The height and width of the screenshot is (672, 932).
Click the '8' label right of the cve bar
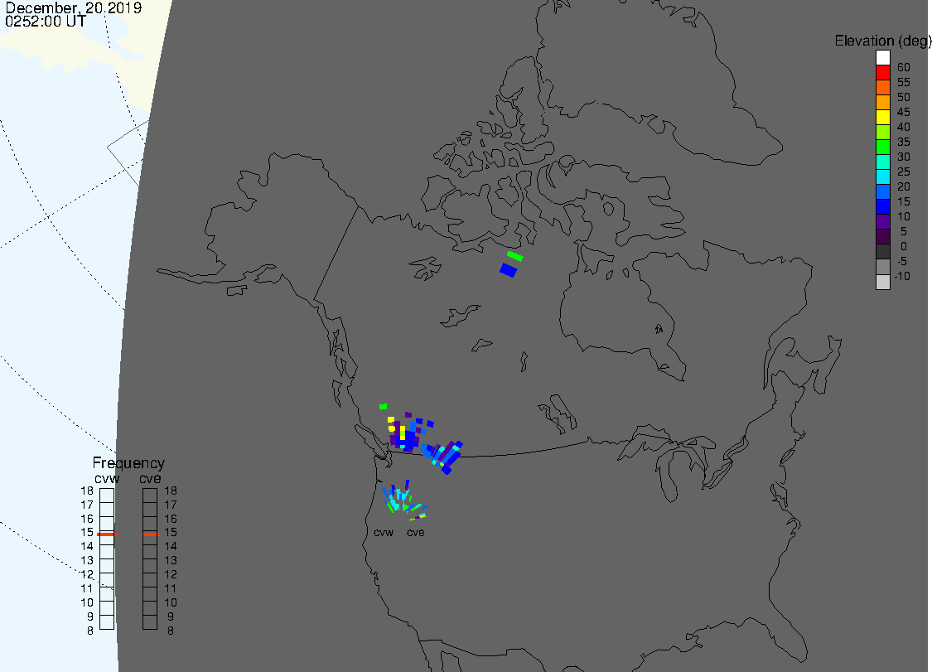(171, 631)
